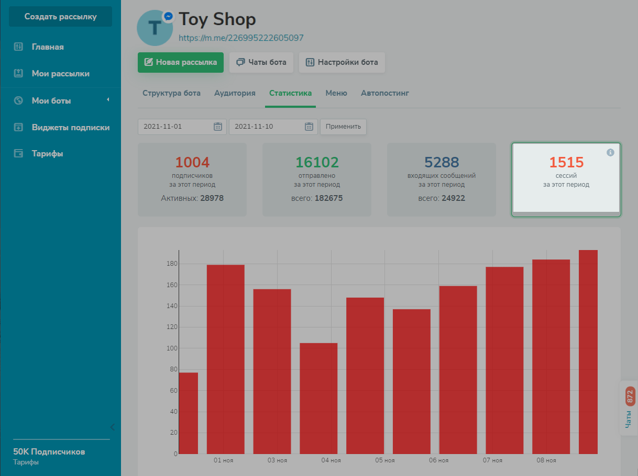Click the Мои рассылки inbox icon
Viewport: 638px width, 476px height.
tap(18, 74)
